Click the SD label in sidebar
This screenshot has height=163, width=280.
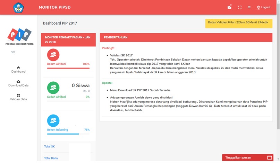[x=13, y=52]
